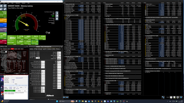Open the Baseline menu in PerformanceTest
Image resolution: width=184 pixels, height=103 pixels.
click(24, 3)
